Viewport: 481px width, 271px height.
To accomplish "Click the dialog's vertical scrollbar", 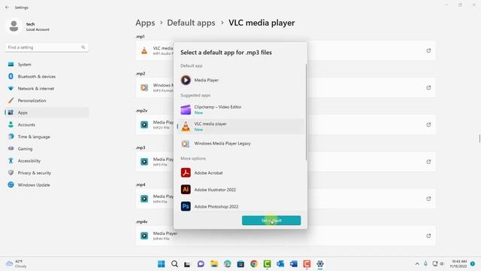I will (306, 112).
